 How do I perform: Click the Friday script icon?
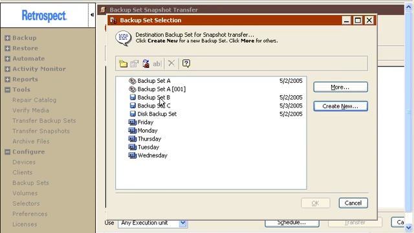pyautogui.click(x=132, y=122)
